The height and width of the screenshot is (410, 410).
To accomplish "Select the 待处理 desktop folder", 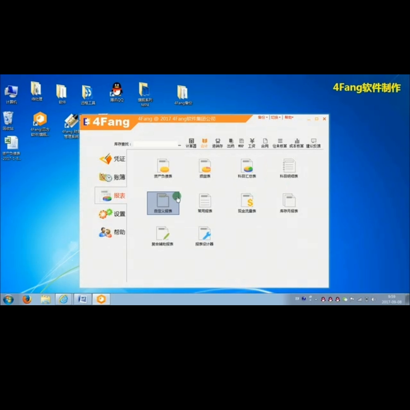I will [x=36, y=91].
